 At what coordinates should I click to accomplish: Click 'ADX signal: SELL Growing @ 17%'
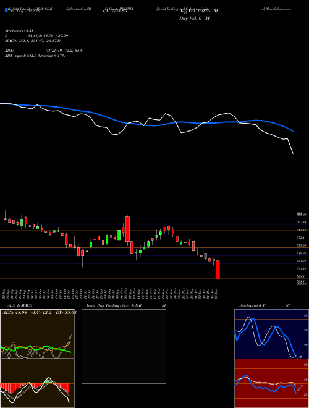35,56
